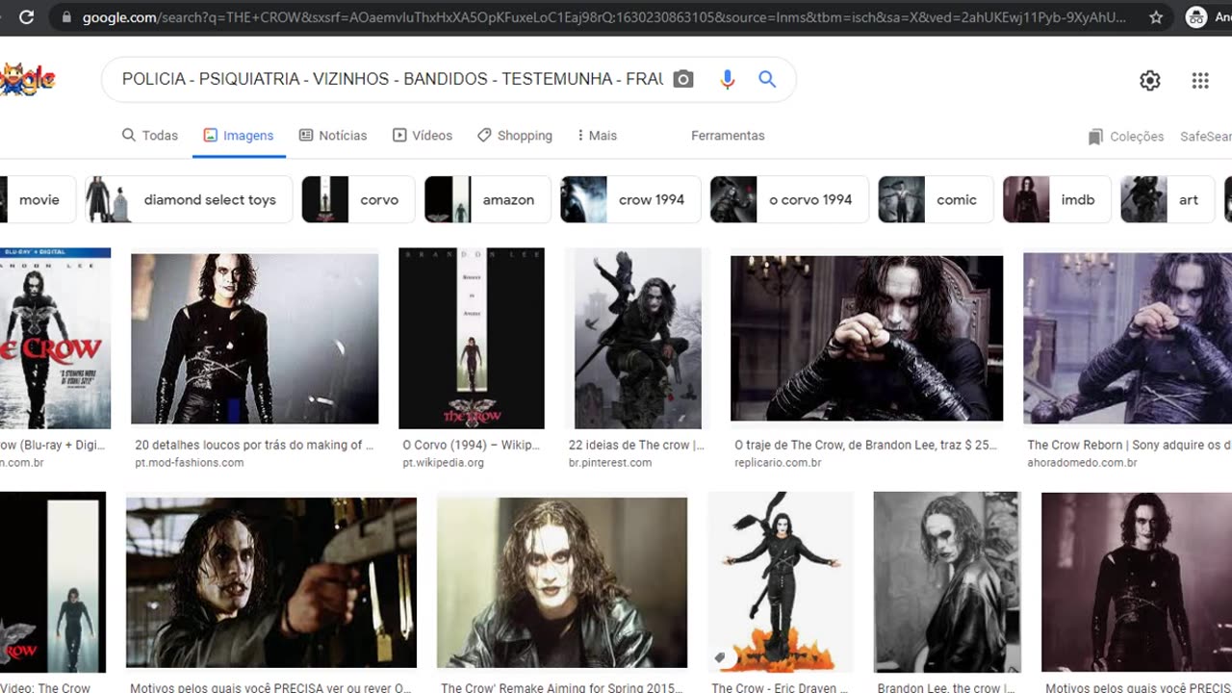Click the browser address bar URL

click(x=604, y=17)
